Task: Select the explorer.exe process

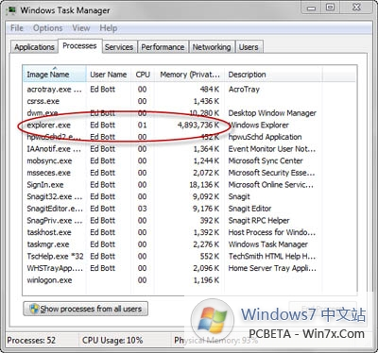Action: 189,126
